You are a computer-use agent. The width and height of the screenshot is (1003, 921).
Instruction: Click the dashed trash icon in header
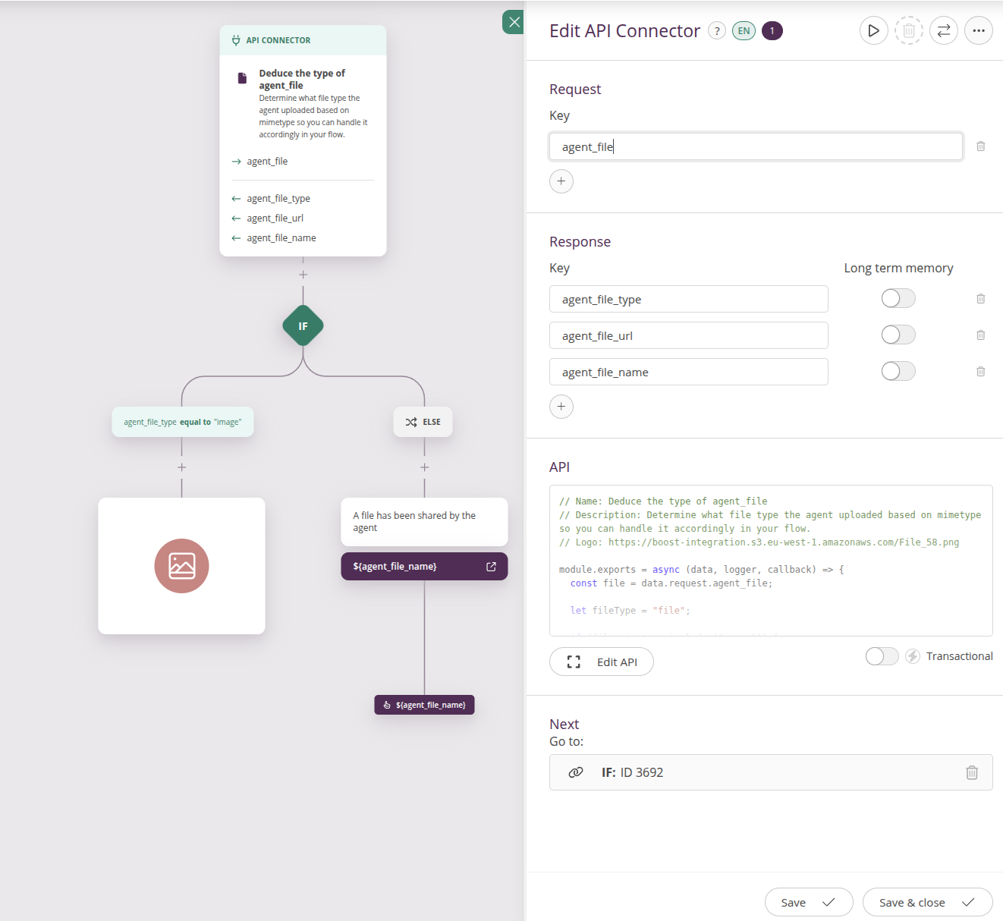[908, 31]
